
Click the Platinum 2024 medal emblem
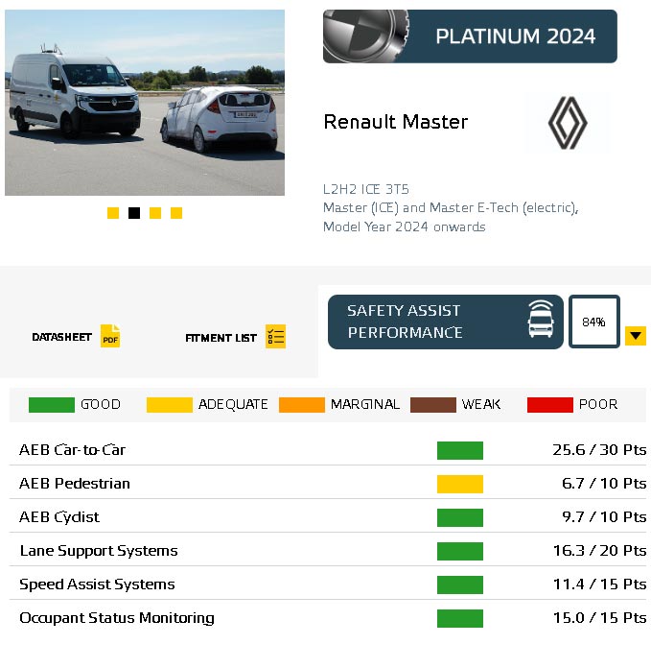[x=366, y=36]
